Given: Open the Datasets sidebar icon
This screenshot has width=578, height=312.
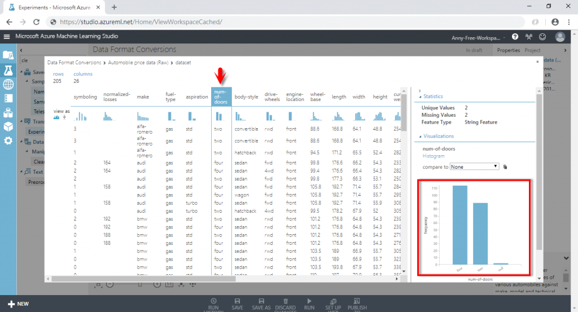Looking at the screenshot, I should [8, 113].
